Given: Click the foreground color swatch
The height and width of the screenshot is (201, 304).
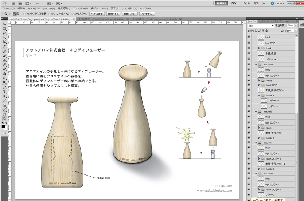Looking at the screenshot, I should coord(3,126).
